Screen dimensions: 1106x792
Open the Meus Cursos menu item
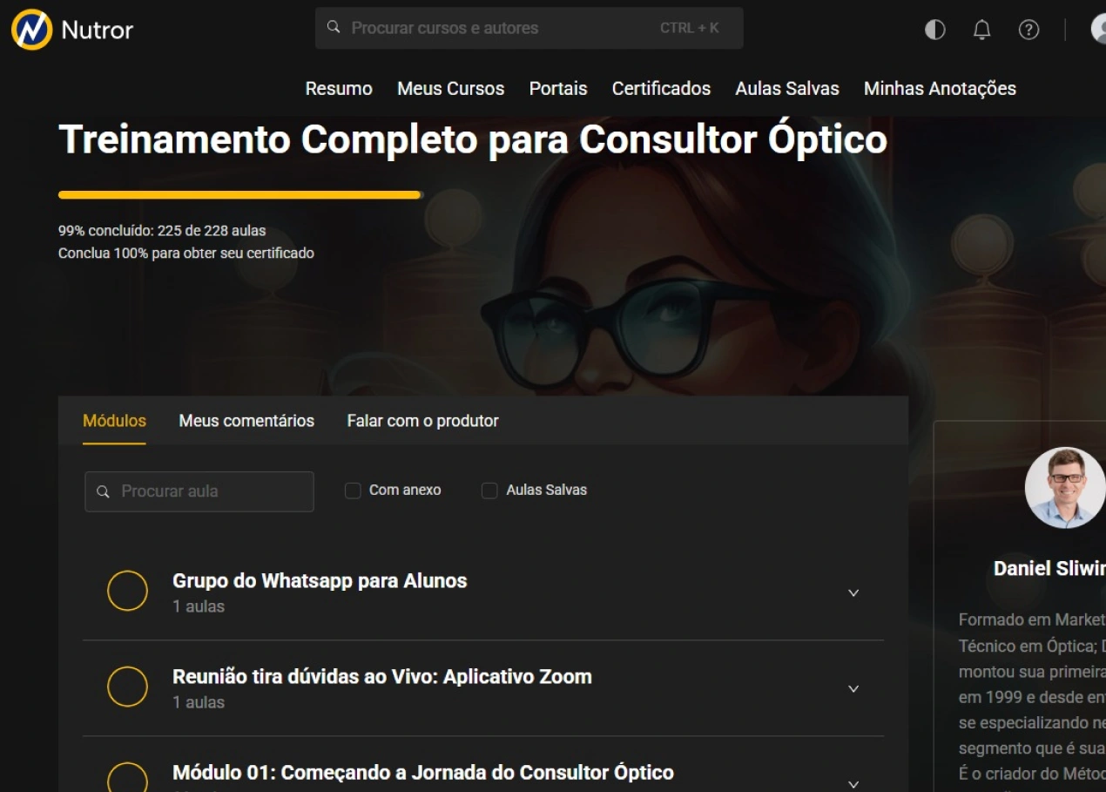click(x=450, y=88)
